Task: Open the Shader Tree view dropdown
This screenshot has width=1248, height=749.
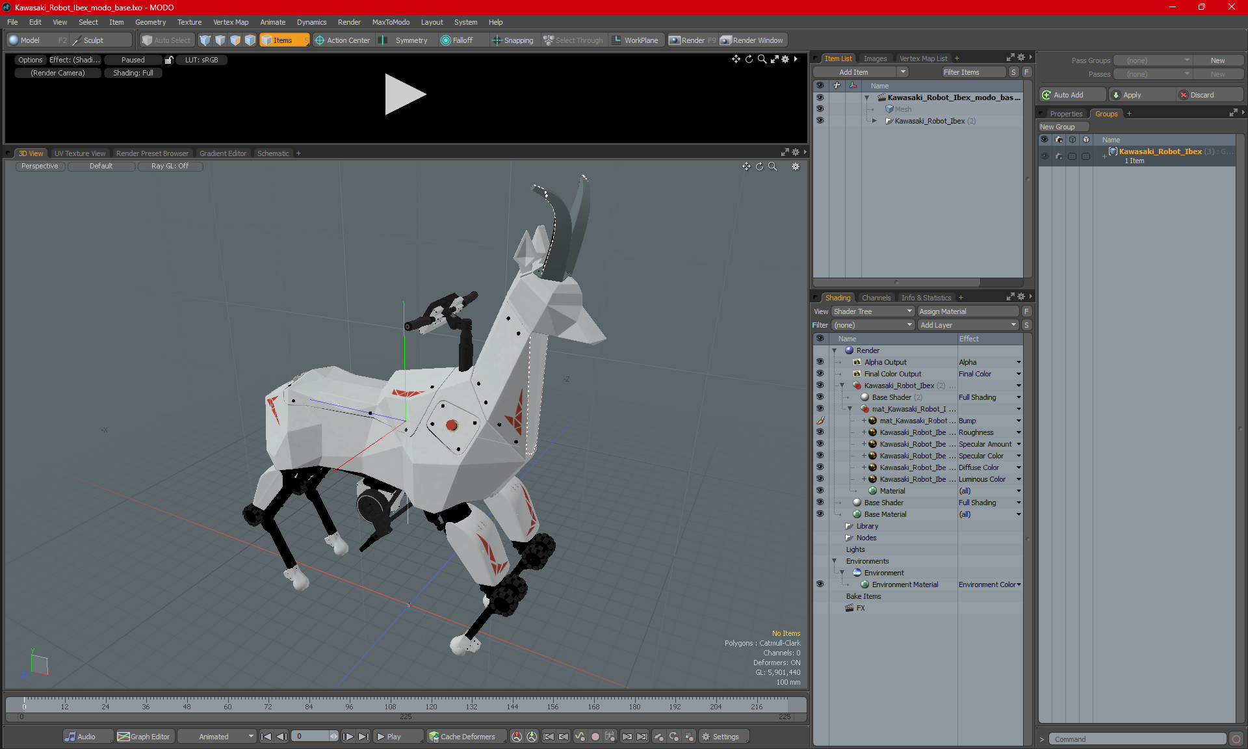Action: point(873,311)
